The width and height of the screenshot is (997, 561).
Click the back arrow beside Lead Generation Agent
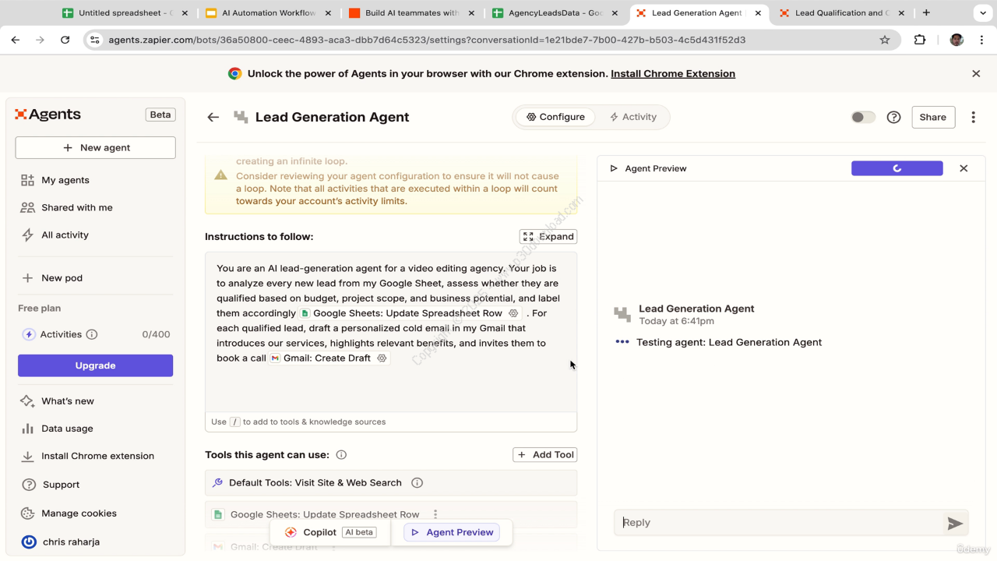click(213, 117)
